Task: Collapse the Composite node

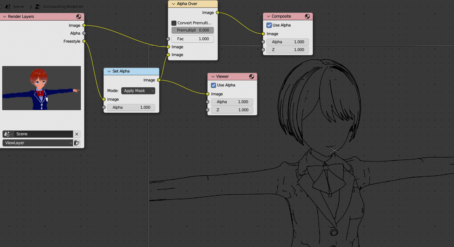Action: 268,16
